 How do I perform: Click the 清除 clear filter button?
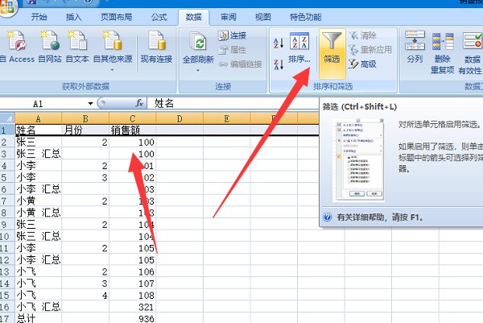pyautogui.click(x=363, y=35)
